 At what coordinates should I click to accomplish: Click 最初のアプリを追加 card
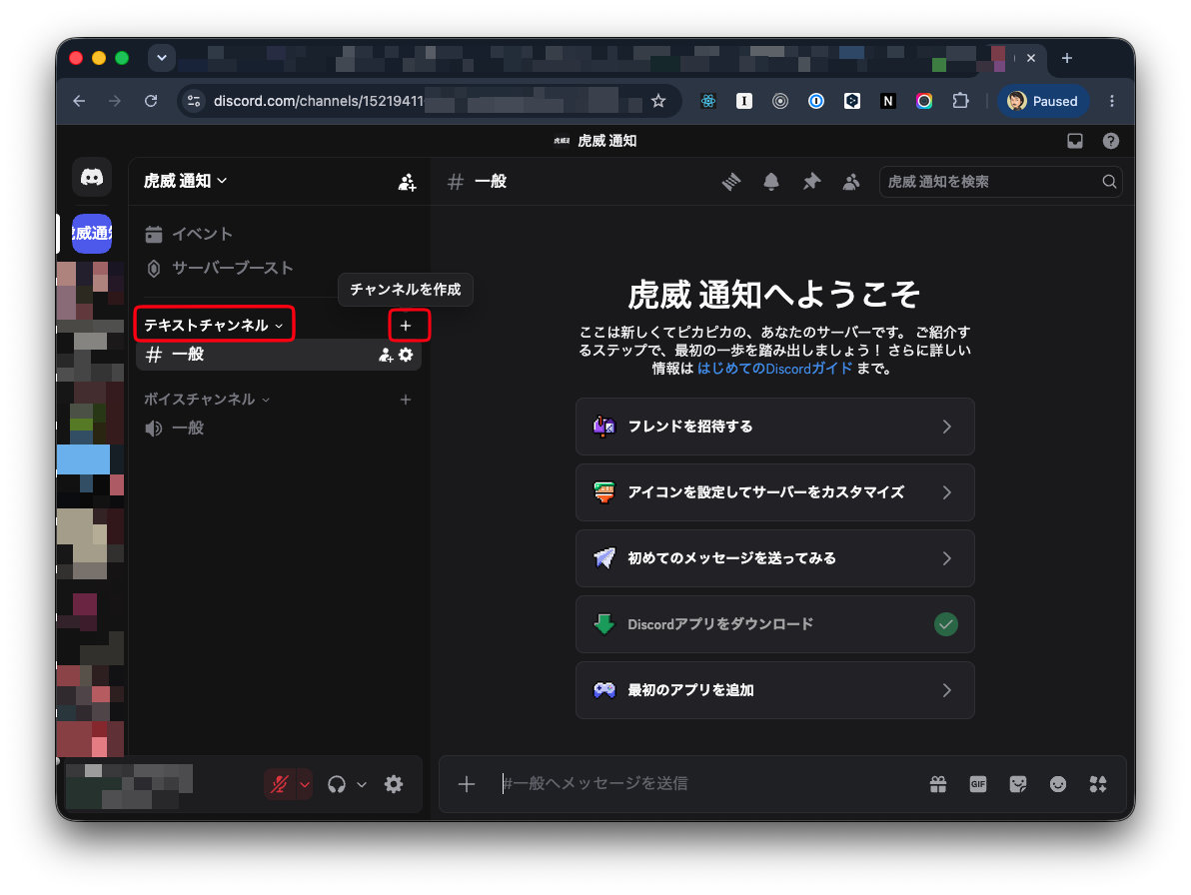(x=774, y=691)
